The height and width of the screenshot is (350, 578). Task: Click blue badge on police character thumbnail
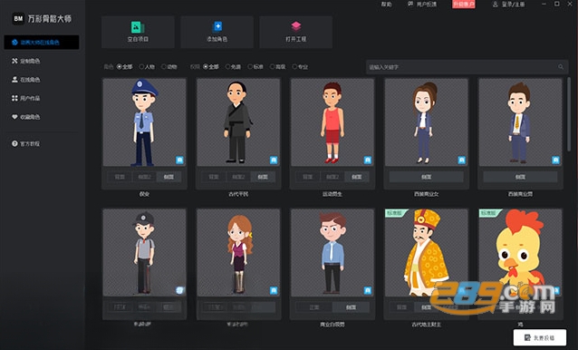pyautogui.click(x=179, y=160)
